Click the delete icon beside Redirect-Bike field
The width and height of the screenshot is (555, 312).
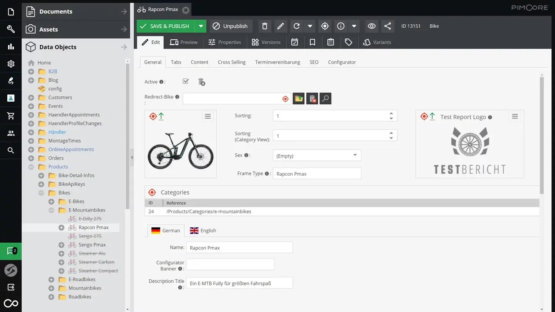pos(312,99)
